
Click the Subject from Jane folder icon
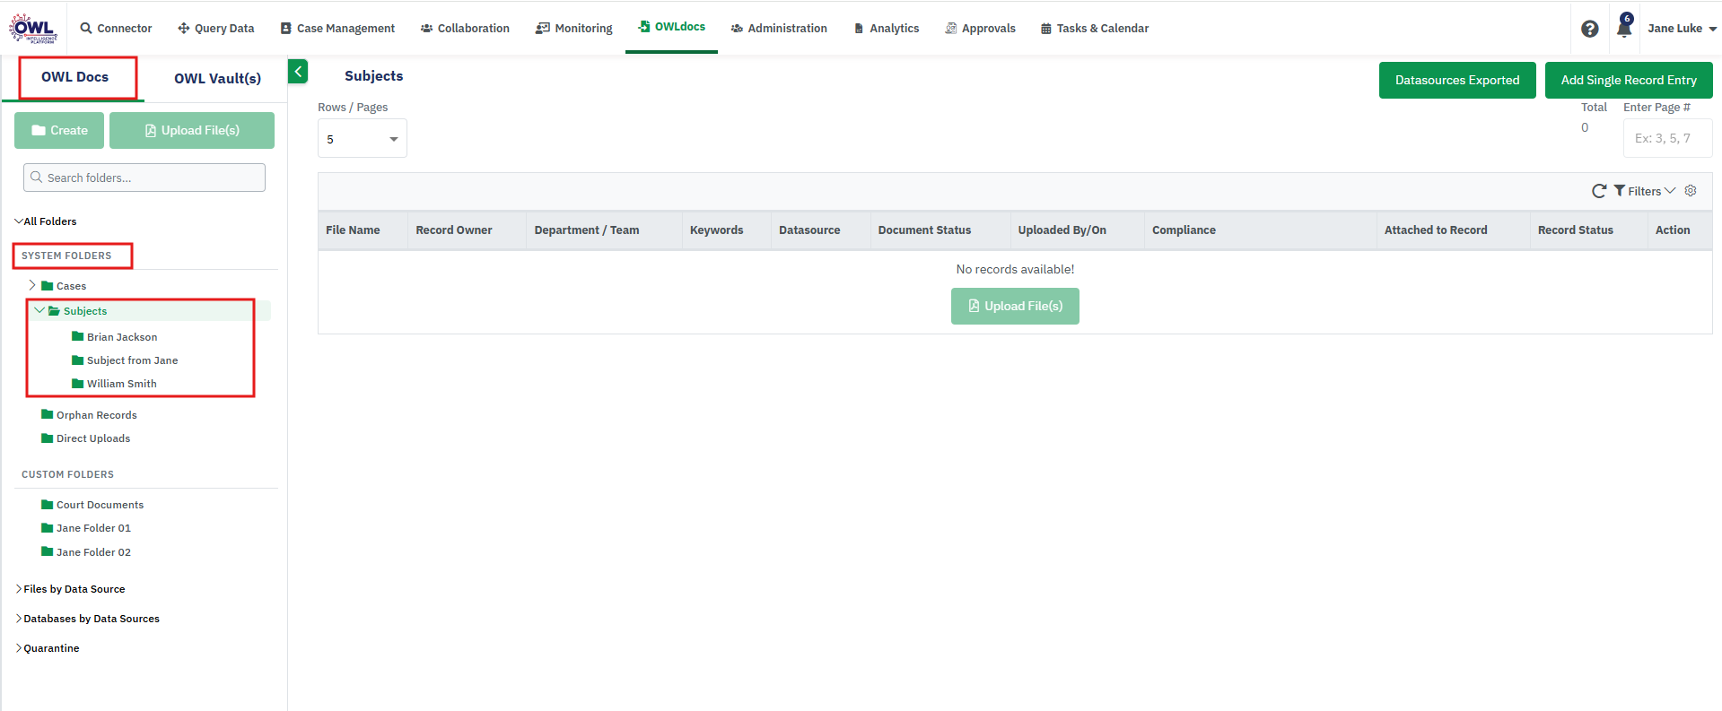click(78, 360)
